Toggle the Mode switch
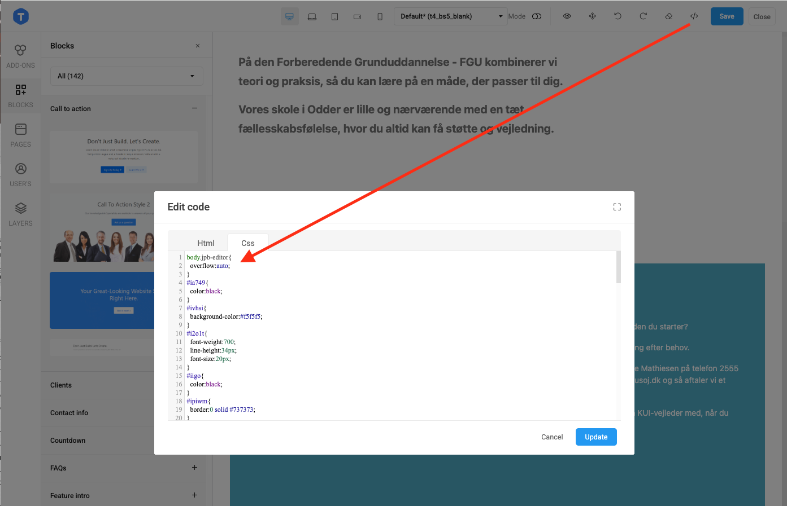The height and width of the screenshot is (506, 787). pos(537,16)
